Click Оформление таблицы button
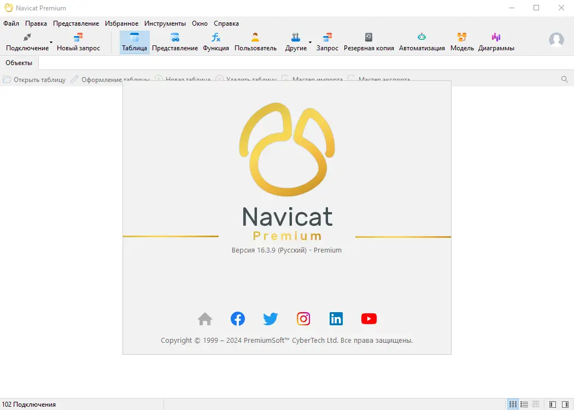The image size is (574, 410). (x=110, y=79)
